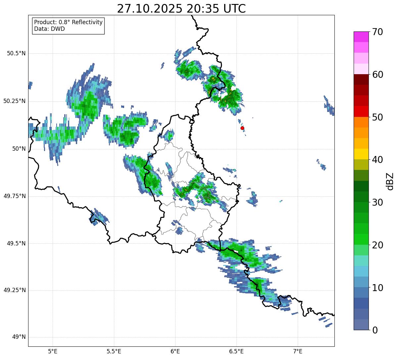The width and height of the screenshot is (398, 358).
Task: Pick the yellow swatch above 40
Action: coord(361,154)
